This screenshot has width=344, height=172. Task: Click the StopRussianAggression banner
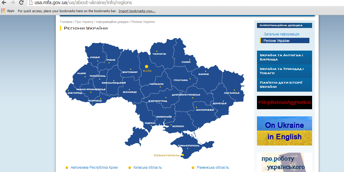(284, 102)
